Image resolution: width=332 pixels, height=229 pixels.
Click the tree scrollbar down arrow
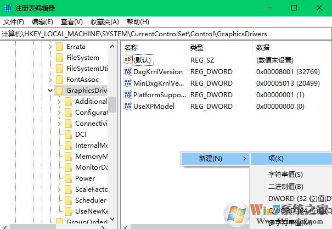(112, 219)
